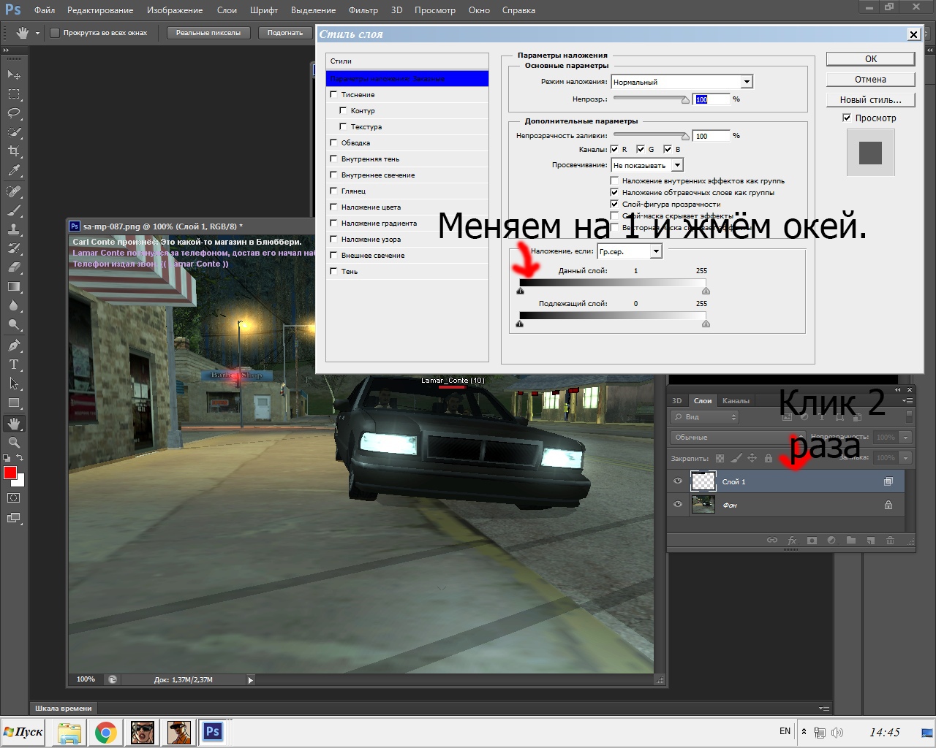The image size is (936, 748).
Task: Select the Horizontal Type tool
Action: [x=14, y=364]
